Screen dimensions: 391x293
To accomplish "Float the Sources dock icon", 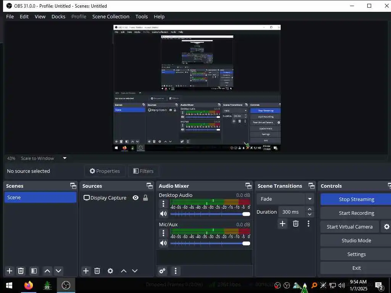I will 149,186.
